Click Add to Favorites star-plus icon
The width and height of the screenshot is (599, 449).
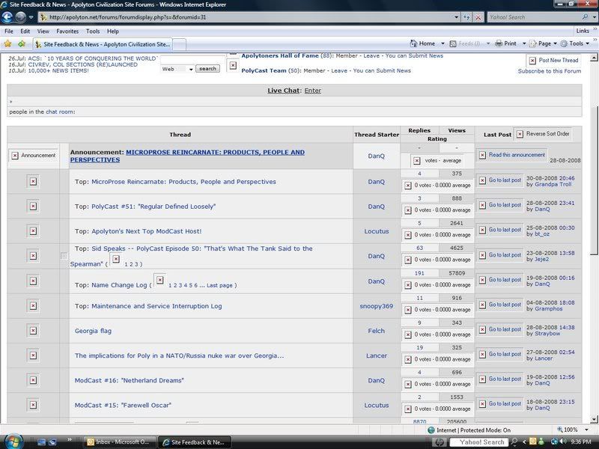click(x=22, y=44)
